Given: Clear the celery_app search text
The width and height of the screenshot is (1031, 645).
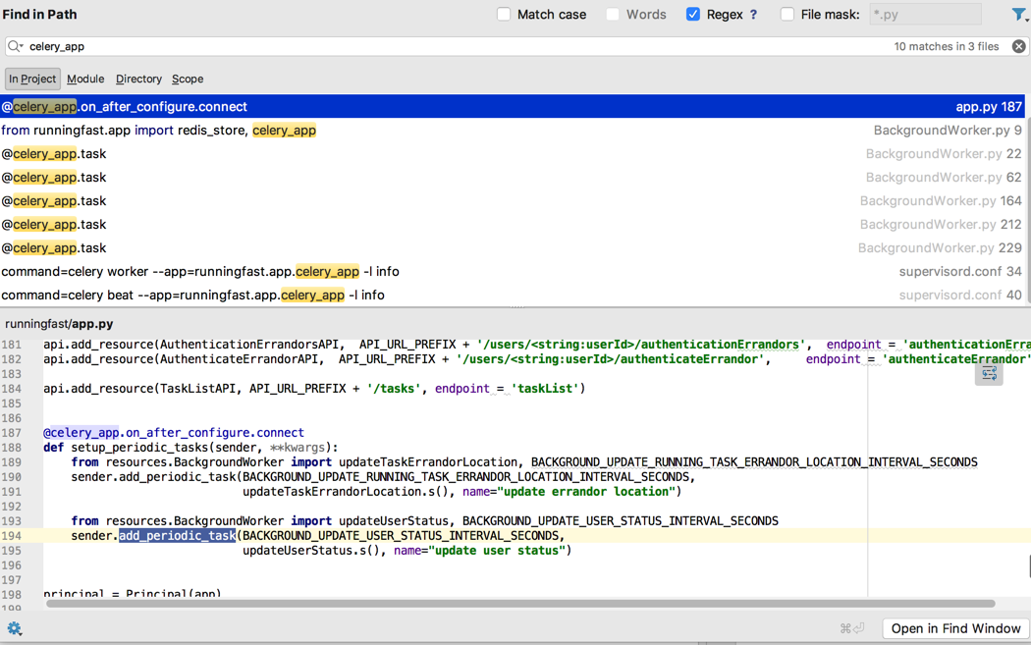Looking at the screenshot, I should click(1018, 46).
